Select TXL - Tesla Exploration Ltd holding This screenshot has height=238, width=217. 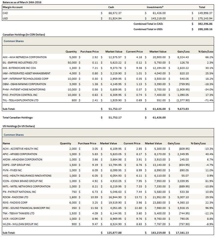[x=20, y=100]
